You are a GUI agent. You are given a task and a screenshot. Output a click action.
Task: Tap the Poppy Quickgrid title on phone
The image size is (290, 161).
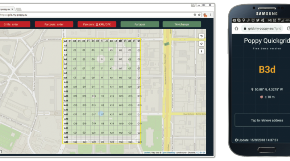(267, 41)
